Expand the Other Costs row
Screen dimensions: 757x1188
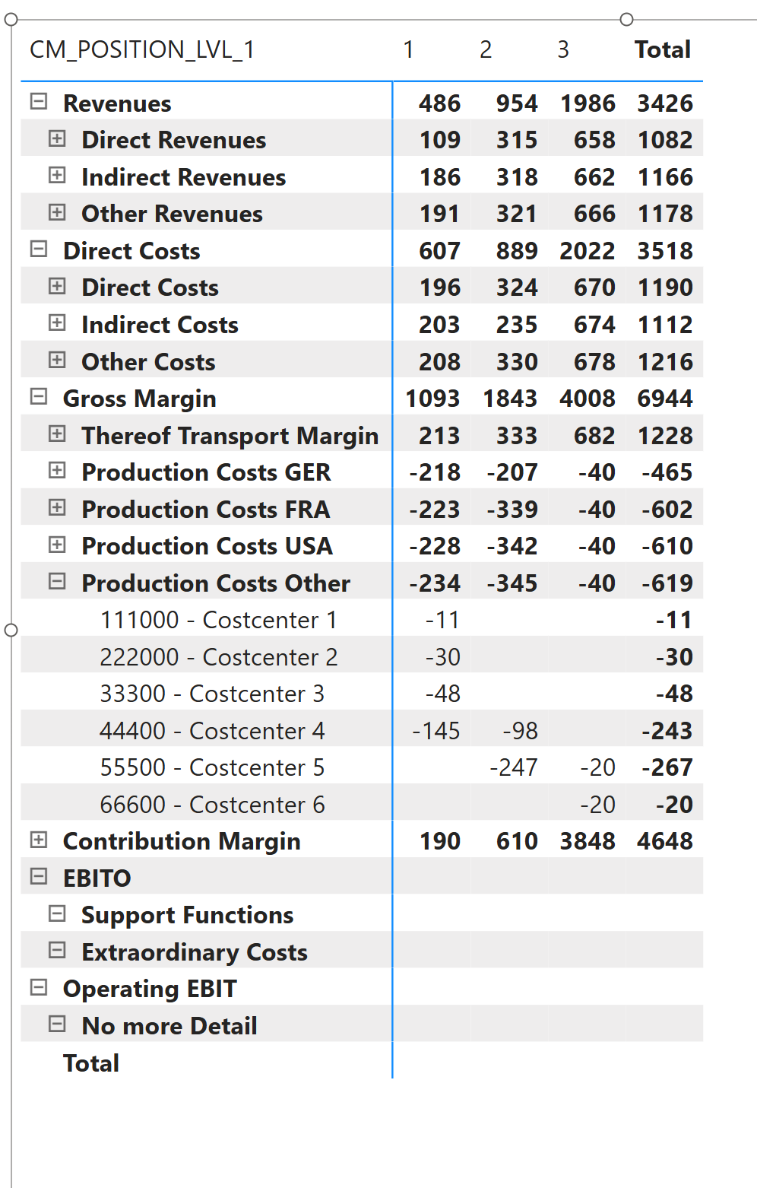coord(57,360)
